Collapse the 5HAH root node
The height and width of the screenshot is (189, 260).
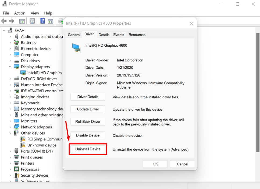point(4,31)
